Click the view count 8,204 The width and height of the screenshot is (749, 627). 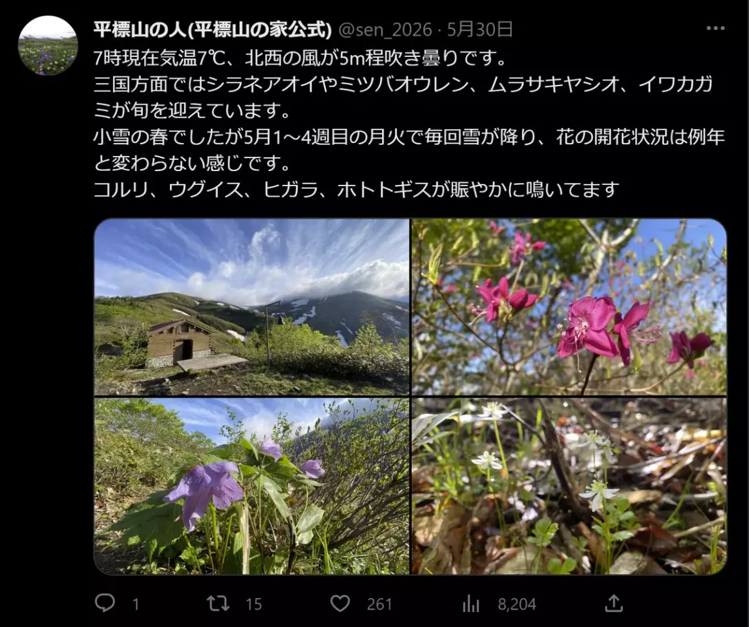click(517, 605)
